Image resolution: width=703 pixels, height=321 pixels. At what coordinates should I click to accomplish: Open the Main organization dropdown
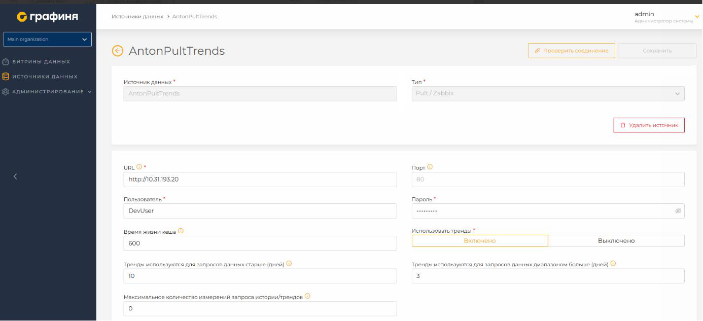(48, 40)
